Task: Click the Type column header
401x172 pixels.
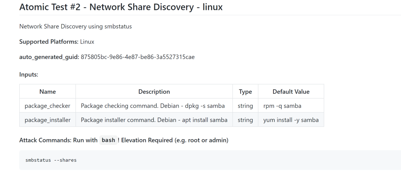Action: pos(245,91)
